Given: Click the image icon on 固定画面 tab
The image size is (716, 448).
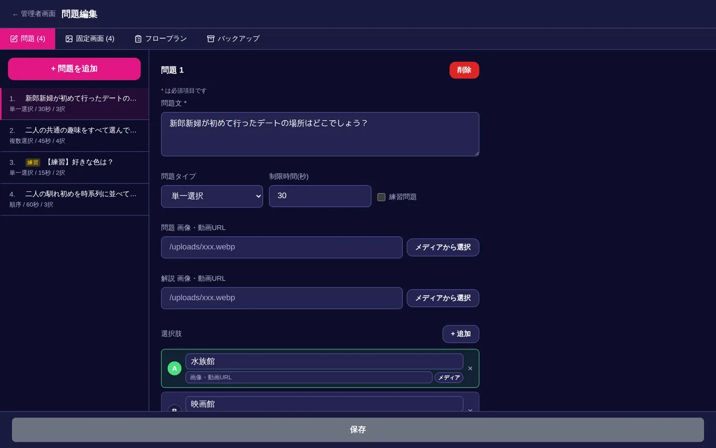Looking at the screenshot, I should [69, 39].
